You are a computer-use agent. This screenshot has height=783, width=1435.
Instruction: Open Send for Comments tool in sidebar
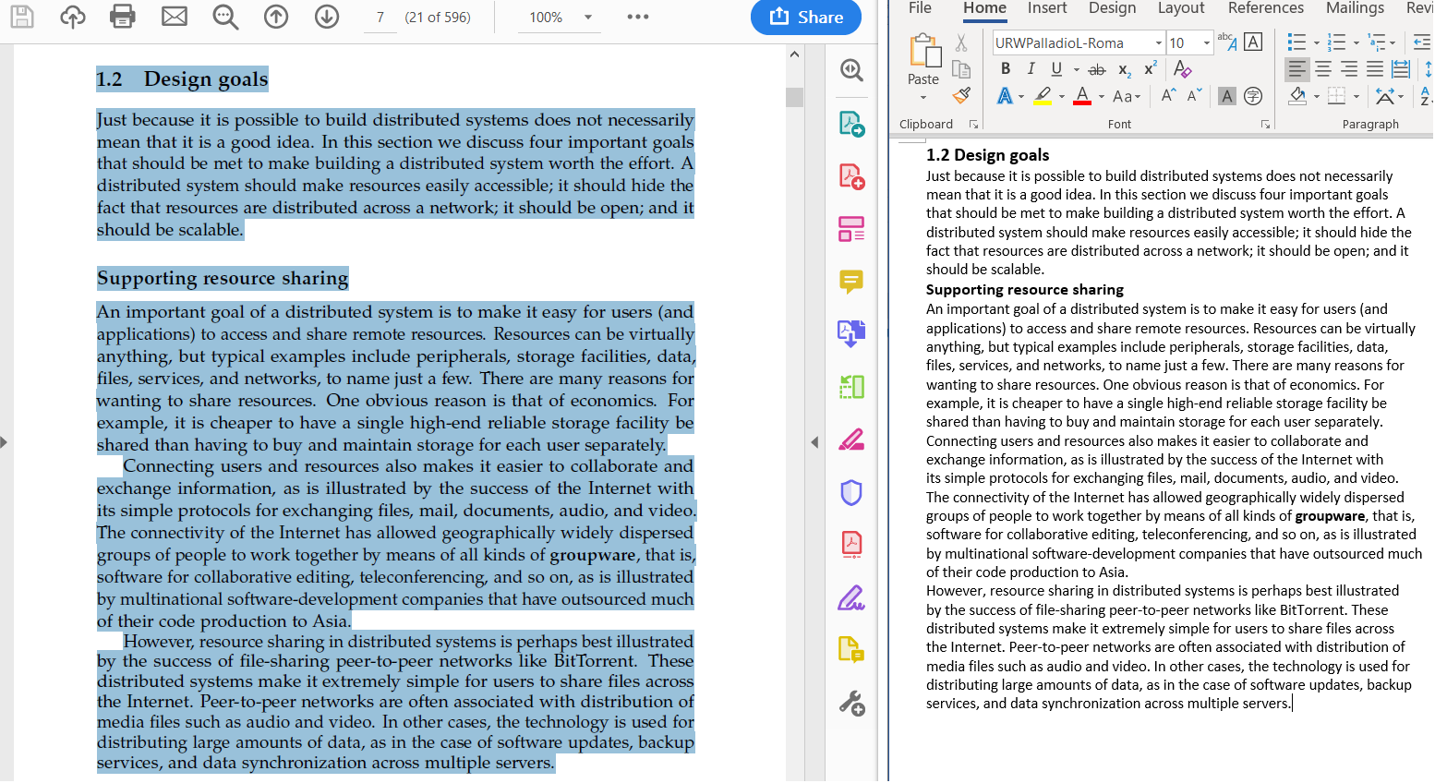point(851,650)
